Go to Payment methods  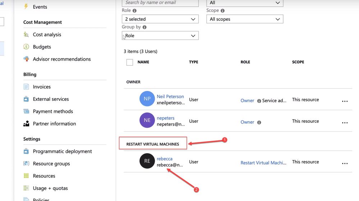pyautogui.click(x=53, y=111)
